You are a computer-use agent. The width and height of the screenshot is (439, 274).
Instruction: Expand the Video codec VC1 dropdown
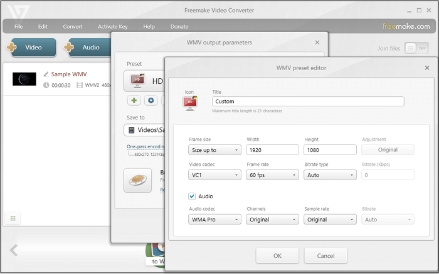click(x=214, y=175)
